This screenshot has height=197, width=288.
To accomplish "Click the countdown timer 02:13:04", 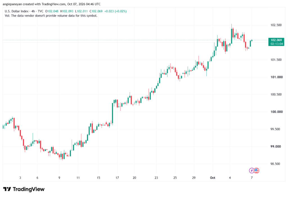I will tap(276, 44).
